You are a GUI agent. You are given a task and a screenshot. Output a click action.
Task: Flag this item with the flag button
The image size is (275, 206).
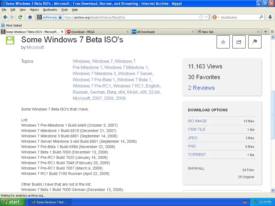[255, 42]
